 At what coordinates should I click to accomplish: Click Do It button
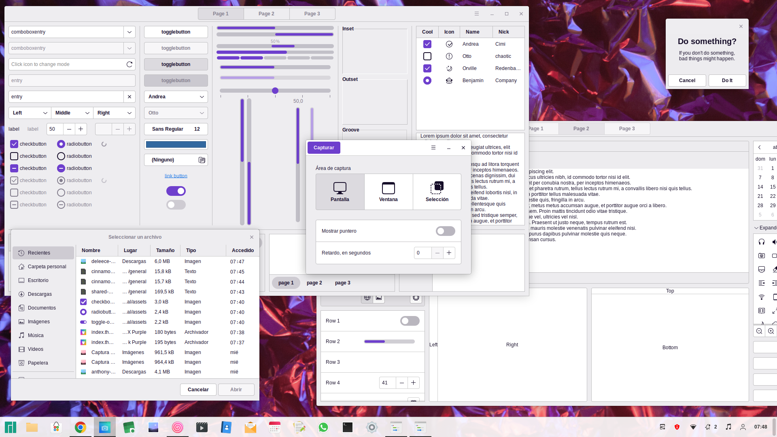click(x=727, y=81)
